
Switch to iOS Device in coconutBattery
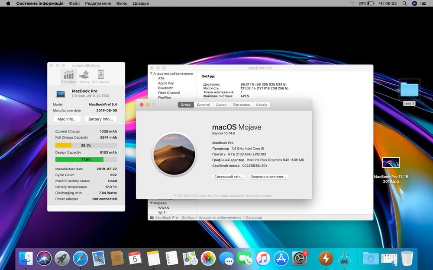100,76
